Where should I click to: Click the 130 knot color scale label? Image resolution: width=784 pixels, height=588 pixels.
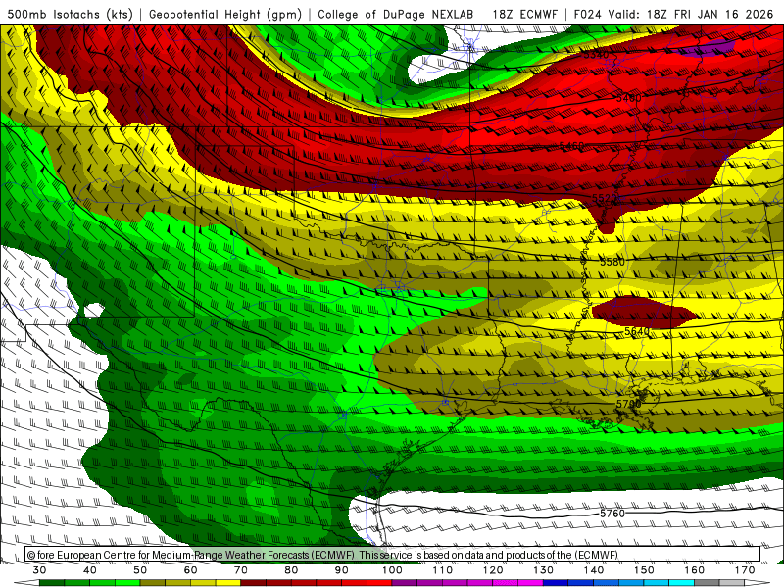coord(544,570)
